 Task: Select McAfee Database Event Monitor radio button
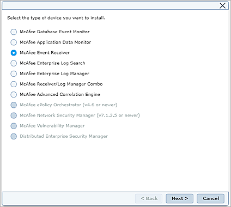tap(14, 32)
